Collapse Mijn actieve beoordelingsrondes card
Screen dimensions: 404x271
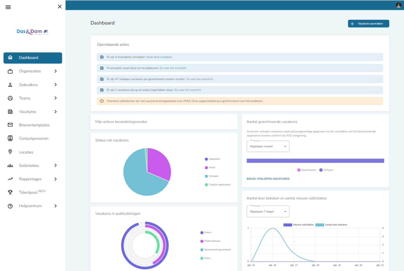(x=232, y=122)
